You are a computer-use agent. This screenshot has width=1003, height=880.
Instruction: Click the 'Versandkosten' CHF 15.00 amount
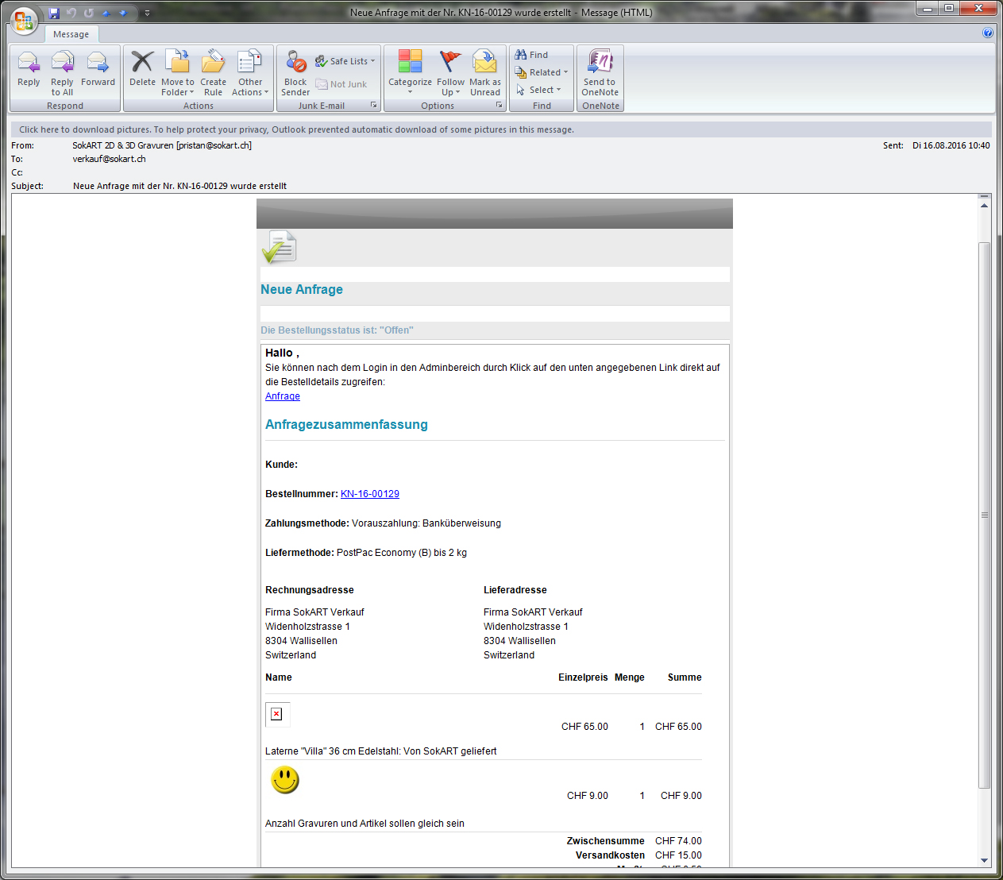pos(678,855)
